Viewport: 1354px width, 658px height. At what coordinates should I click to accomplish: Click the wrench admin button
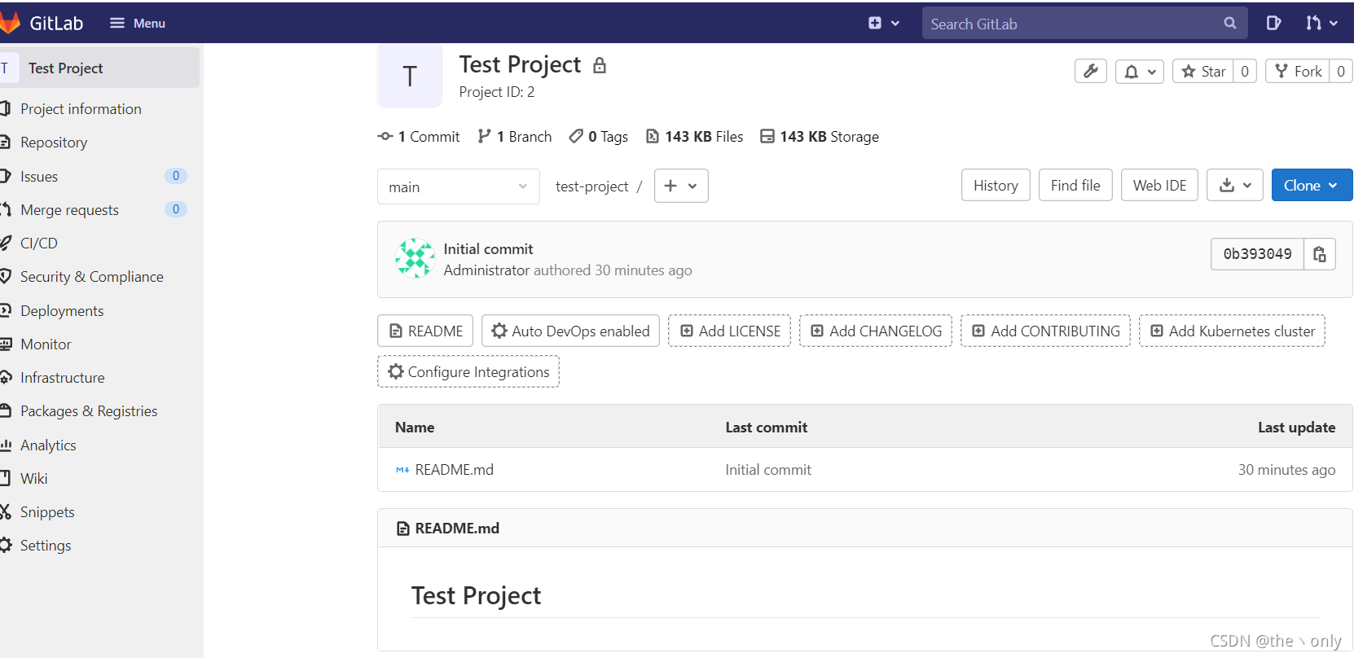(x=1091, y=71)
